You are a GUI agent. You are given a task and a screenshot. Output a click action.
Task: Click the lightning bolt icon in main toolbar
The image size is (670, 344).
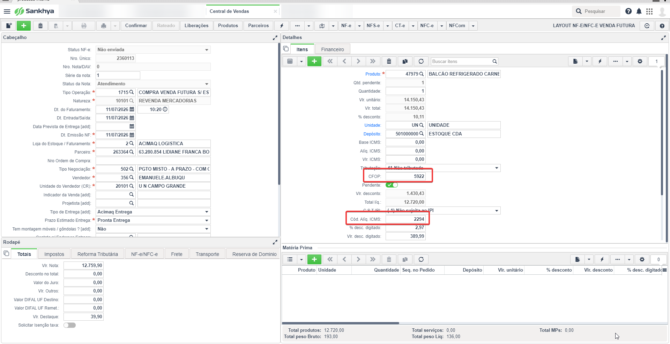(282, 26)
